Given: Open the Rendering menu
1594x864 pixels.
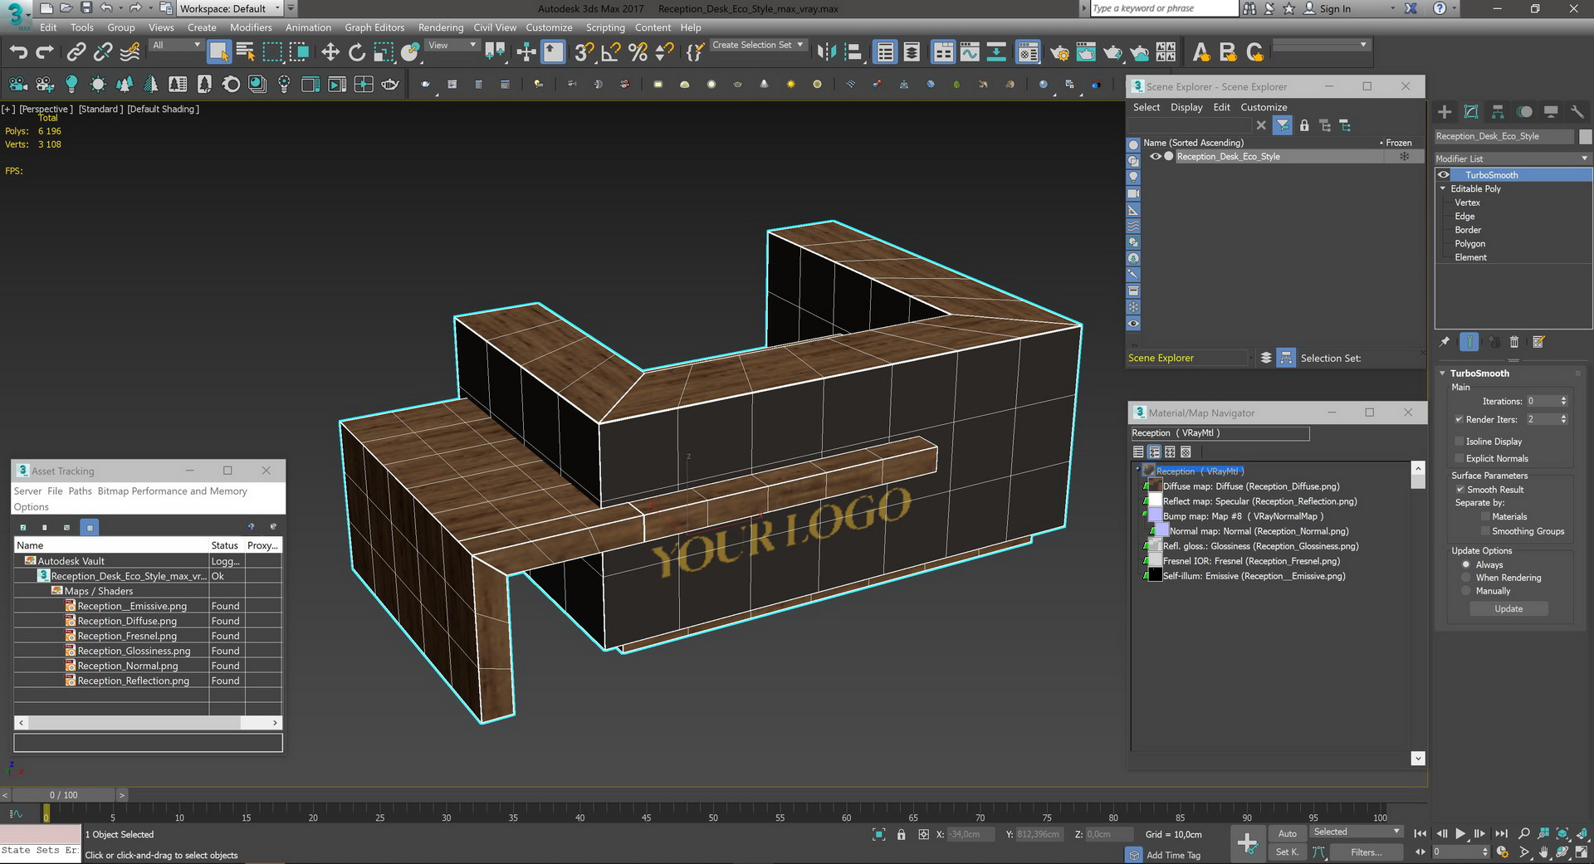Looking at the screenshot, I should pyautogui.click(x=440, y=27).
